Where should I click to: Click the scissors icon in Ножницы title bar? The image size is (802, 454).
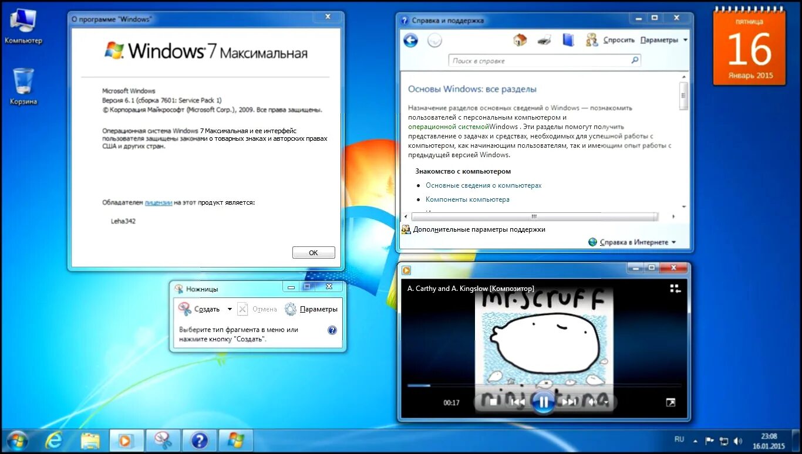click(x=178, y=289)
